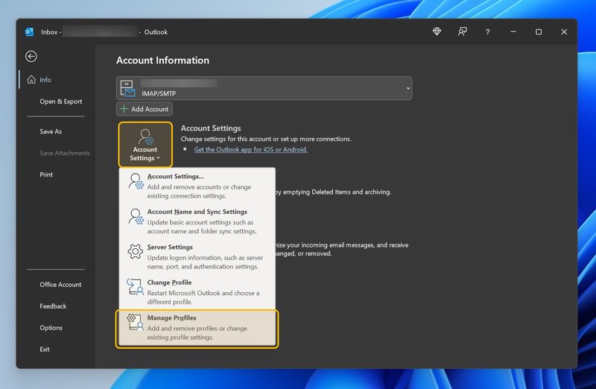Select Save As in the sidebar
This screenshot has height=389, width=596.
click(51, 132)
